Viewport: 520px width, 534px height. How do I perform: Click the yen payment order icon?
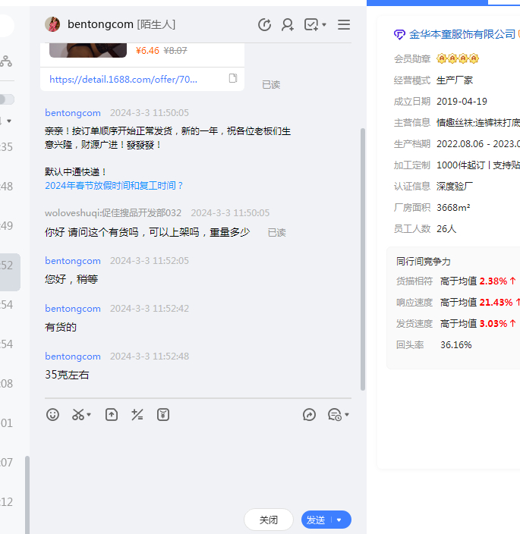click(163, 414)
